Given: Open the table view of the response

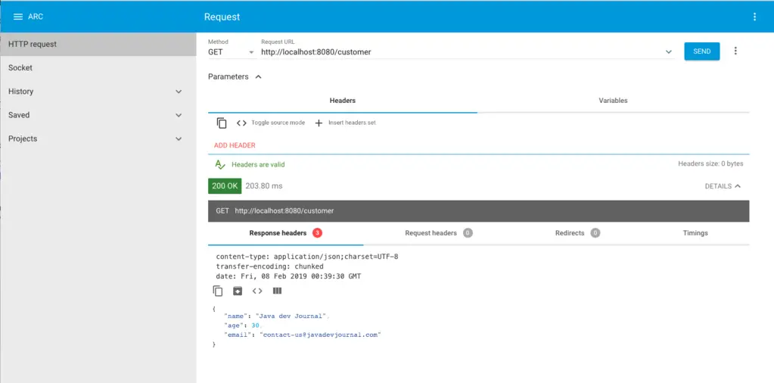Looking at the screenshot, I should (277, 291).
